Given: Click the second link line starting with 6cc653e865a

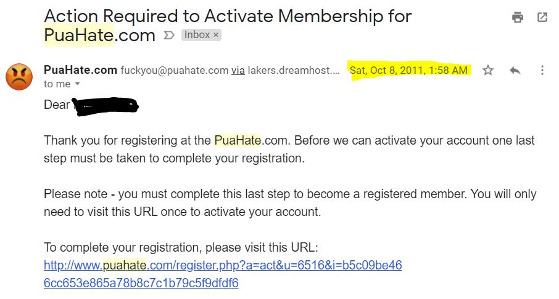Looking at the screenshot, I should point(141,283).
